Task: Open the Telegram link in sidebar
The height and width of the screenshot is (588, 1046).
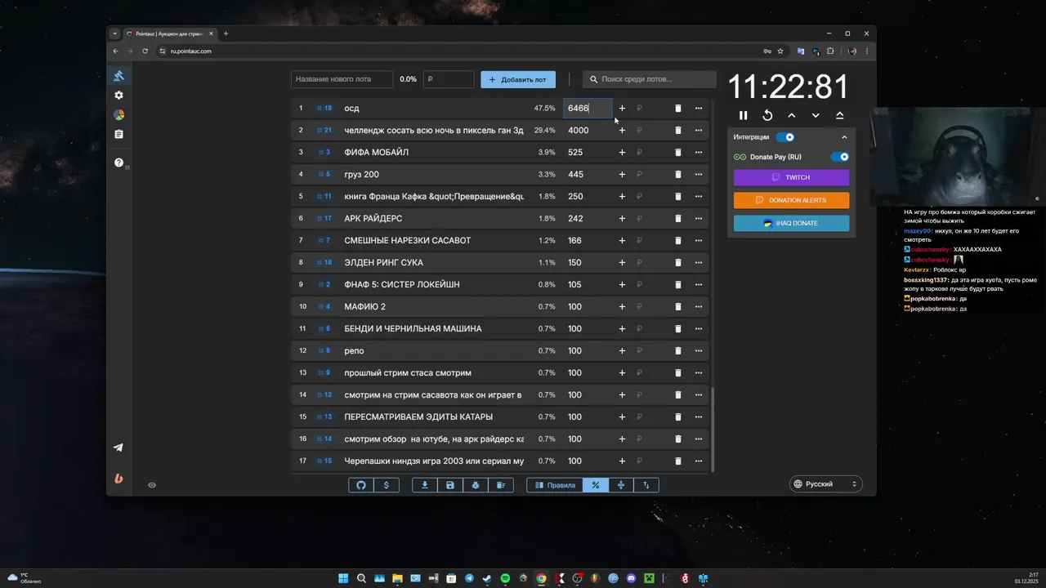Action: coord(118,448)
